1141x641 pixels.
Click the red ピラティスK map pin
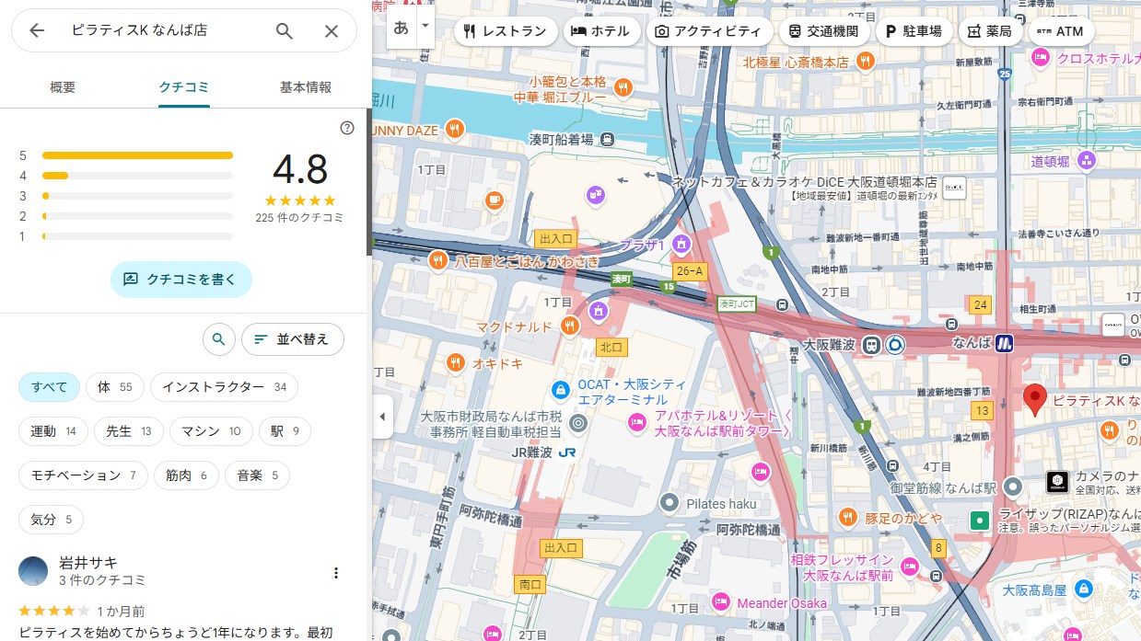tap(1035, 399)
